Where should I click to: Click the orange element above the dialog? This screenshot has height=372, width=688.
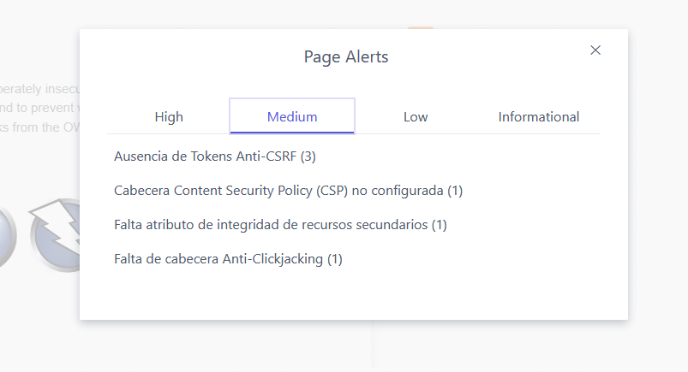420,27
